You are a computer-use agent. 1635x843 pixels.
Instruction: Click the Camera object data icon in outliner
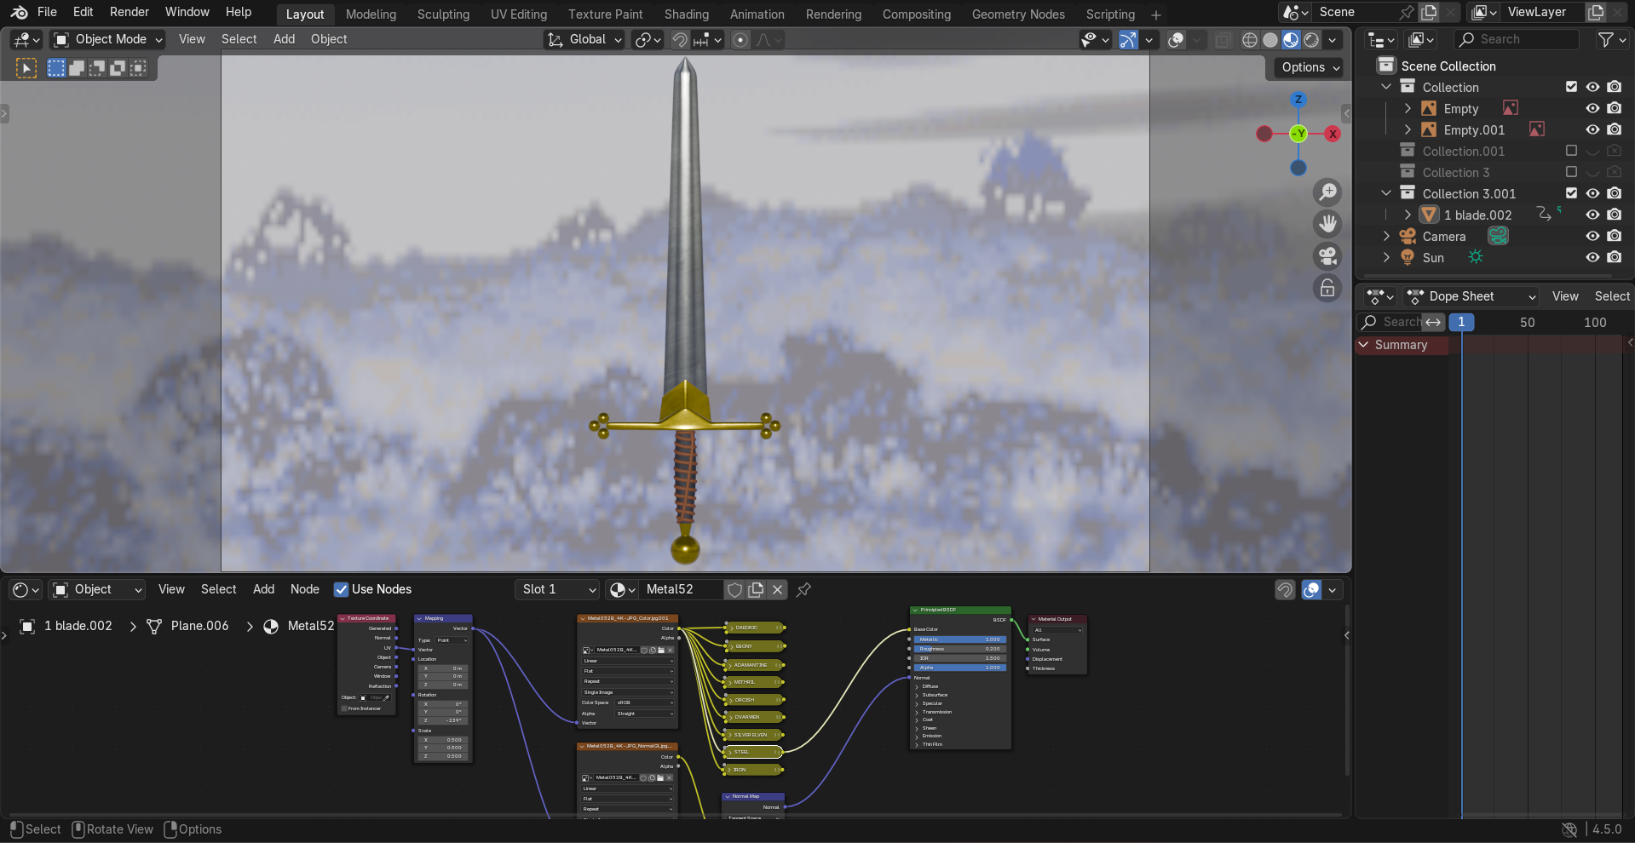[x=1498, y=236]
